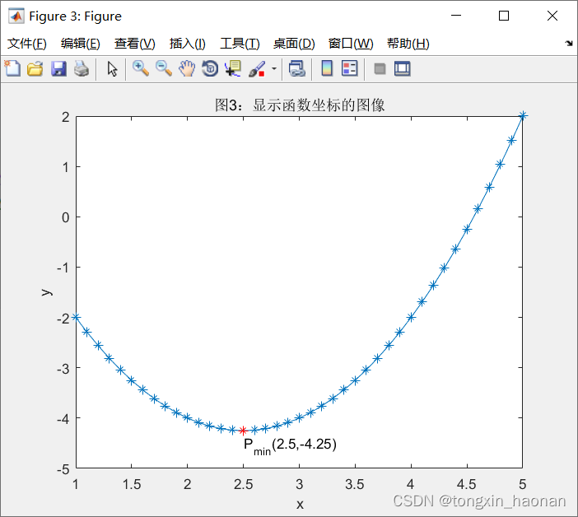Image resolution: width=578 pixels, height=517 pixels.
Task: Open the Brush color dropdown arrow
Action: [x=274, y=68]
